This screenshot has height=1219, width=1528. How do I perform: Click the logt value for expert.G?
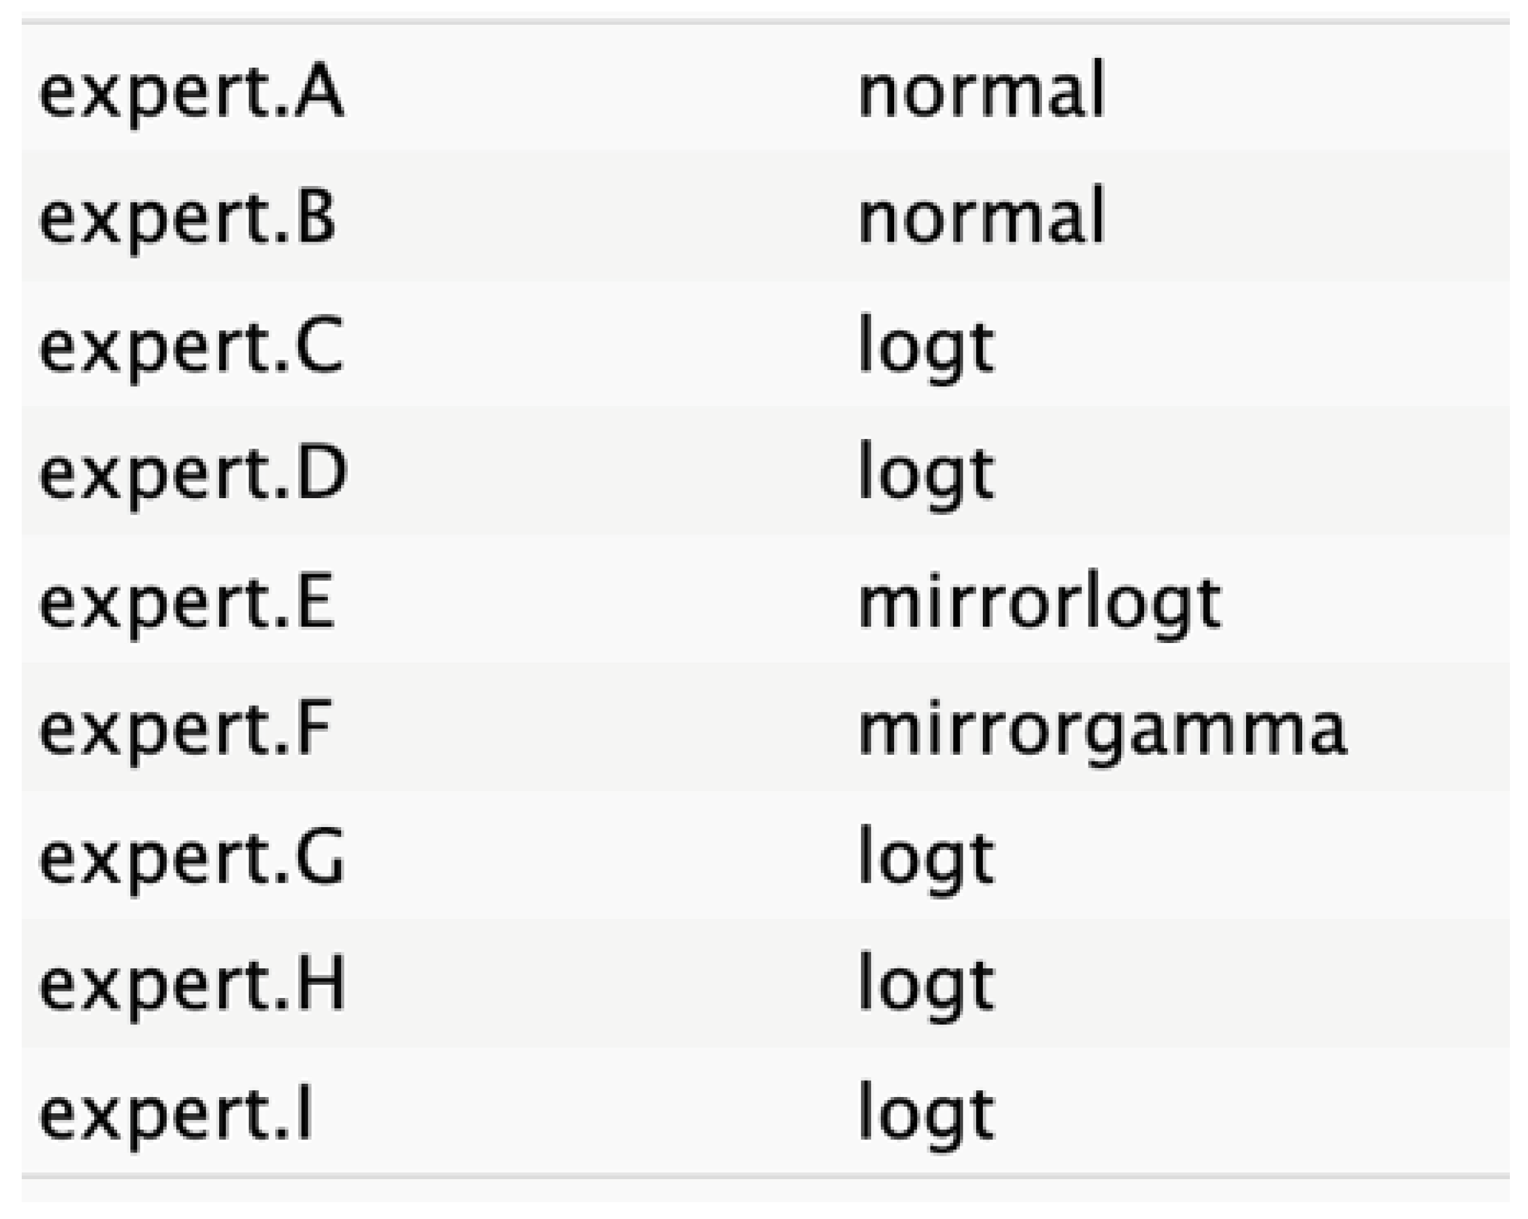(x=926, y=859)
